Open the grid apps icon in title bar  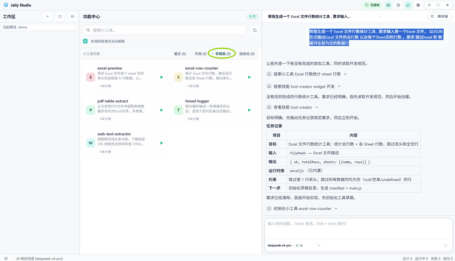click(398, 5)
